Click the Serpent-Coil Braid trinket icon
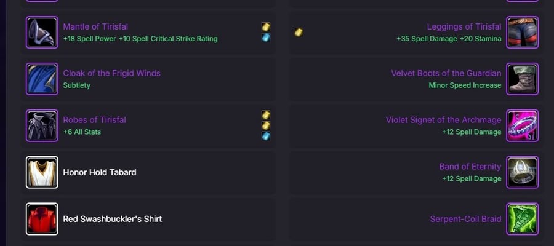This screenshot has height=246, width=554. pyautogui.click(x=522, y=219)
